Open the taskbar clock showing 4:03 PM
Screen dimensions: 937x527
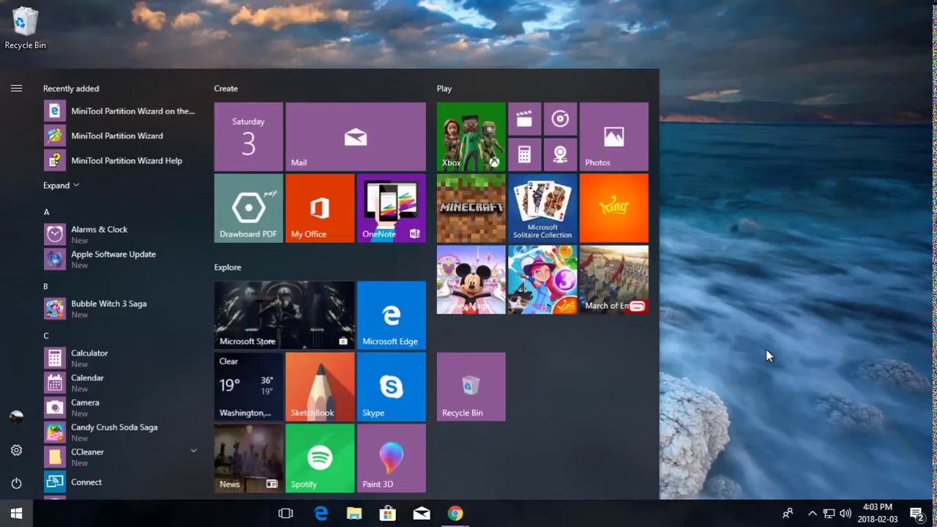click(x=877, y=513)
